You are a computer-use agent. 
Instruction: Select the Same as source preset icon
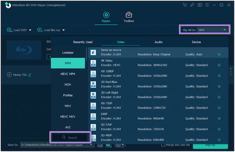93,52
